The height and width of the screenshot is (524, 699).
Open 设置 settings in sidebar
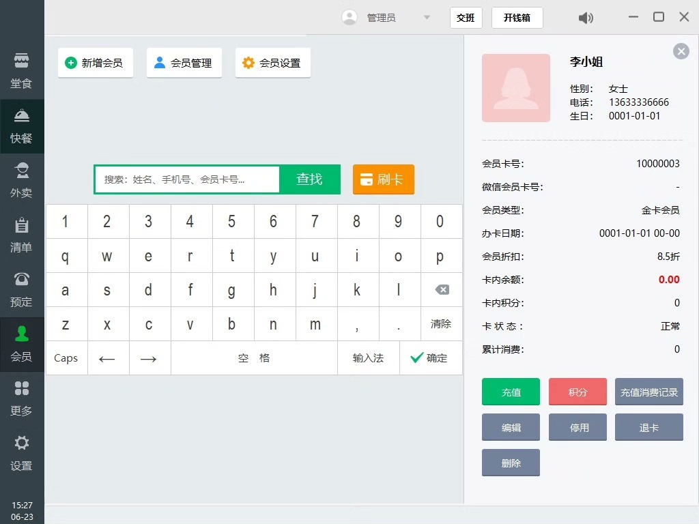tap(22, 453)
